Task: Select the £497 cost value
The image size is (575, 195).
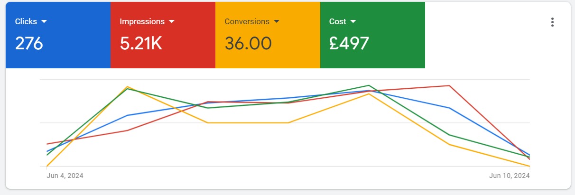Action: tap(349, 43)
